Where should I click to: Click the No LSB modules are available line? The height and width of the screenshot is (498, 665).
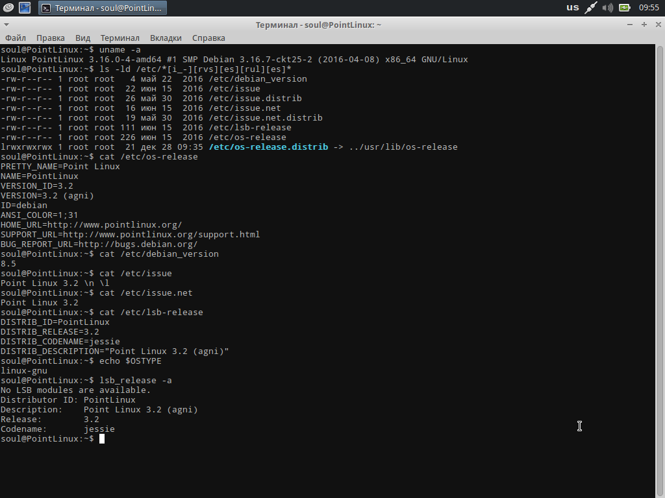(x=75, y=390)
